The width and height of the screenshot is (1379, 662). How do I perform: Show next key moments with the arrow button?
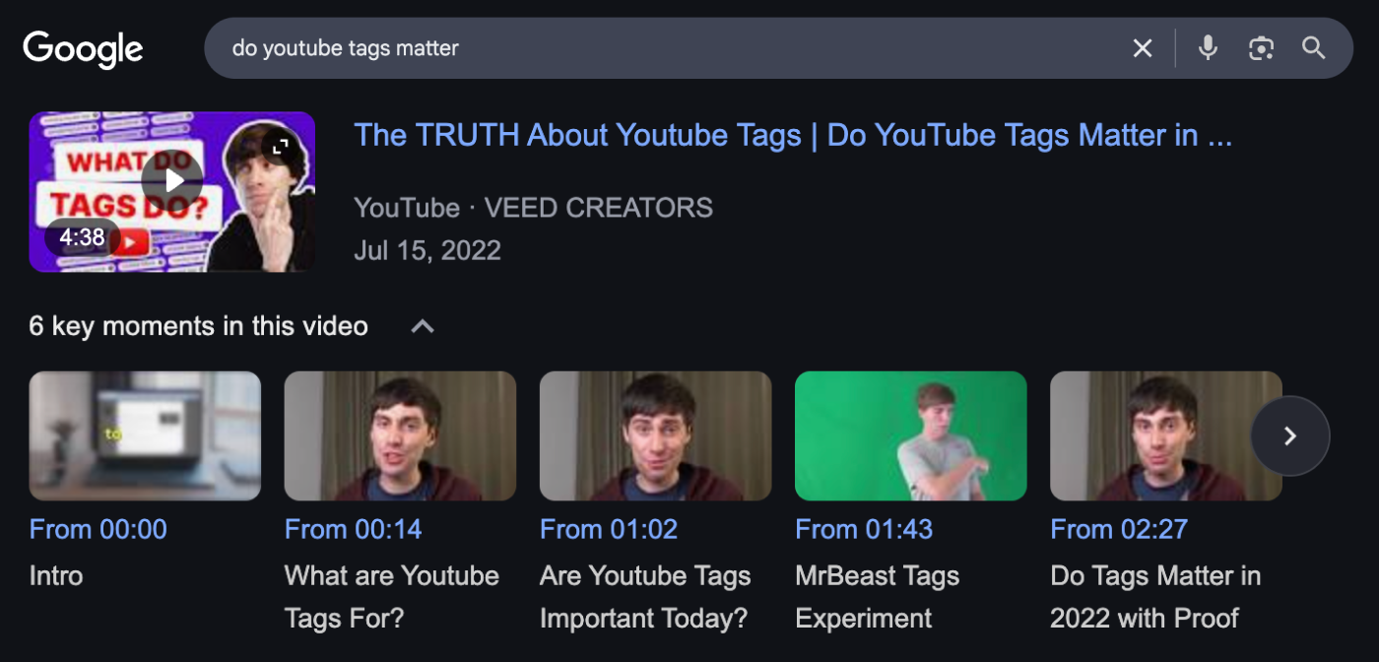pyautogui.click(x=1290, y=435)
